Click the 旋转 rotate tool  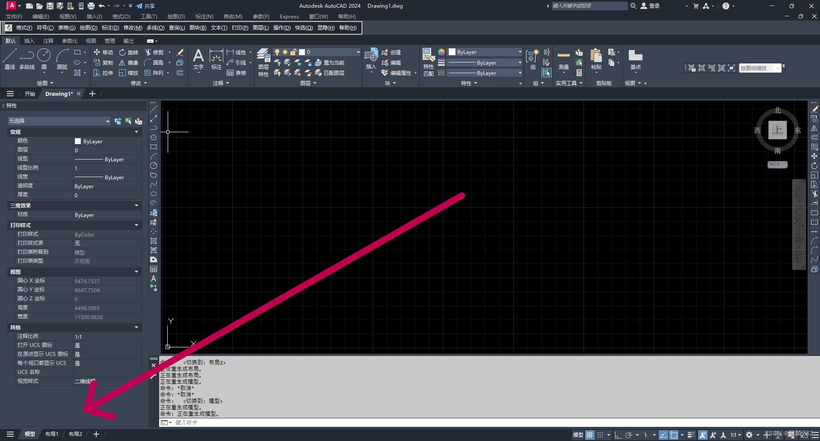tap(129, 52)
